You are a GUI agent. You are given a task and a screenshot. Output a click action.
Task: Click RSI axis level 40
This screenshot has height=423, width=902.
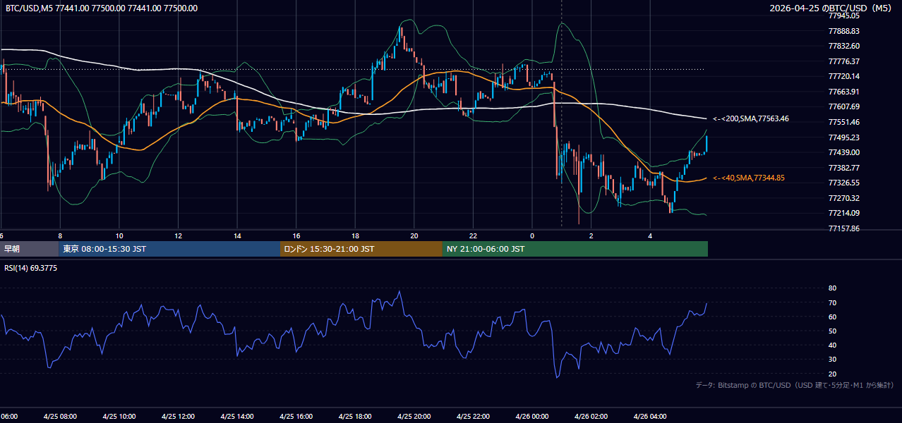832,345
